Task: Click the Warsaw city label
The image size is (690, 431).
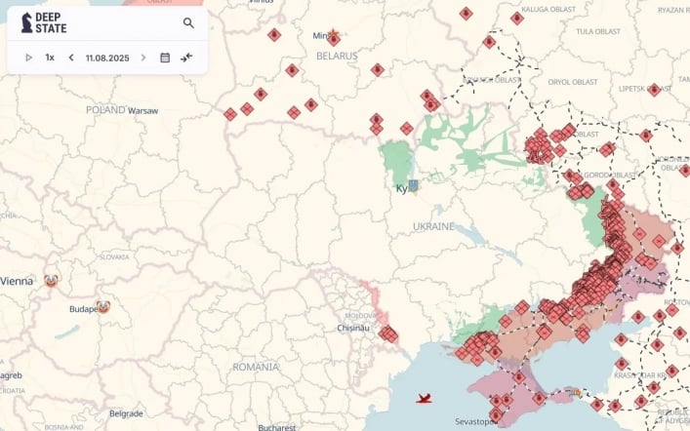Action: [143, 111]
